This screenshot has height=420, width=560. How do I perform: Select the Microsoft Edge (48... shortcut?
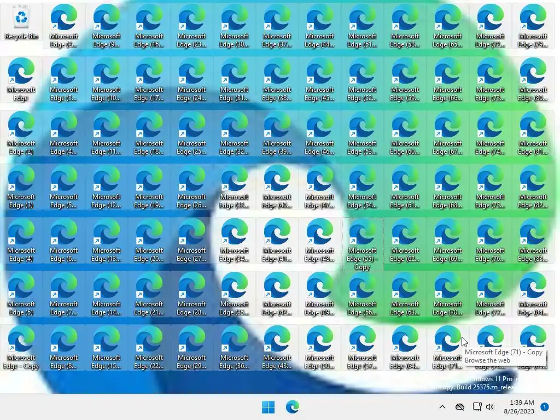point(319,241)
